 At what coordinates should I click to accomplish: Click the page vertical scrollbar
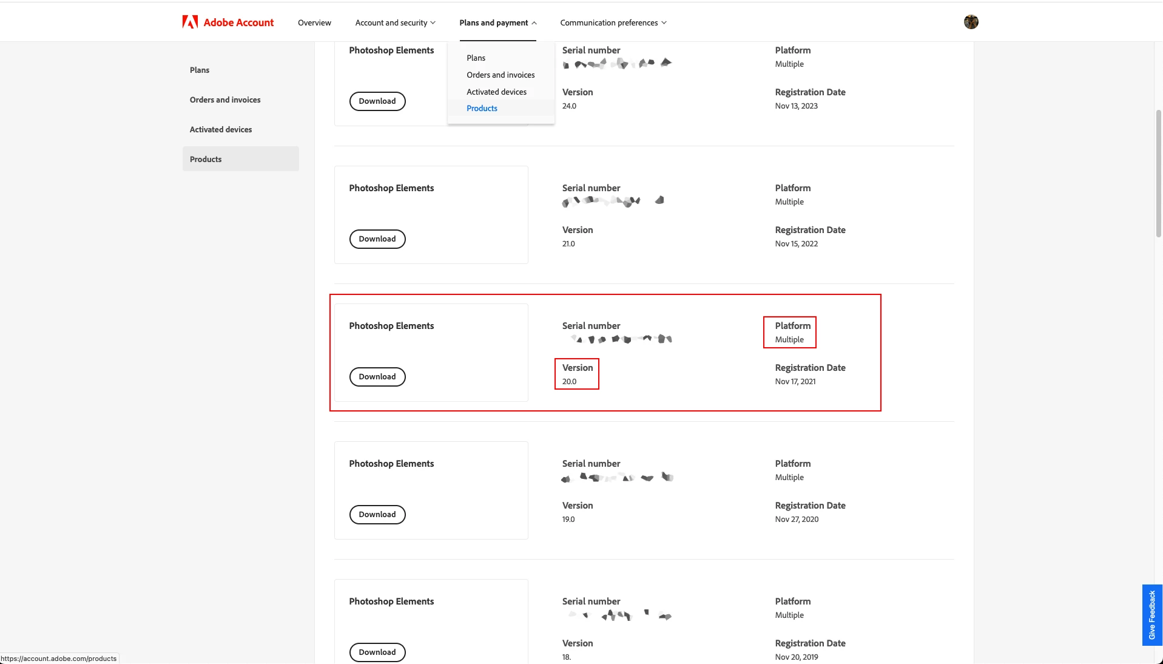pyautogui.click(x=1158, y=173)
